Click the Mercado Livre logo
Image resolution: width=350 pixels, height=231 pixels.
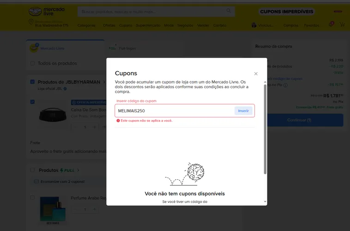click(47, 12)
